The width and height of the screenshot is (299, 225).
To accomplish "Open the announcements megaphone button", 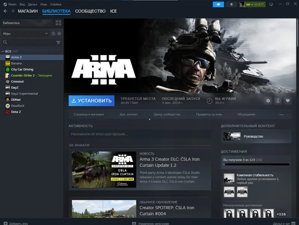I will [x=218, y=4].
